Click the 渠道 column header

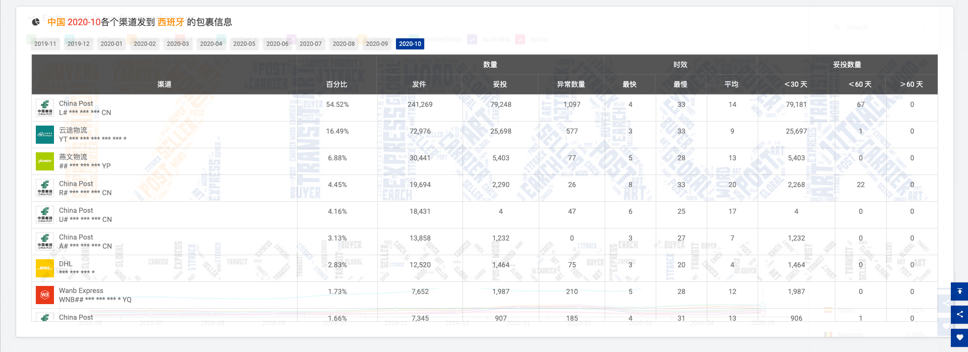164,84
